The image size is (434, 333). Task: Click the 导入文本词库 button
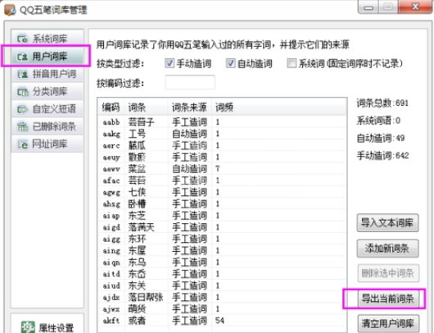point(387,222)
